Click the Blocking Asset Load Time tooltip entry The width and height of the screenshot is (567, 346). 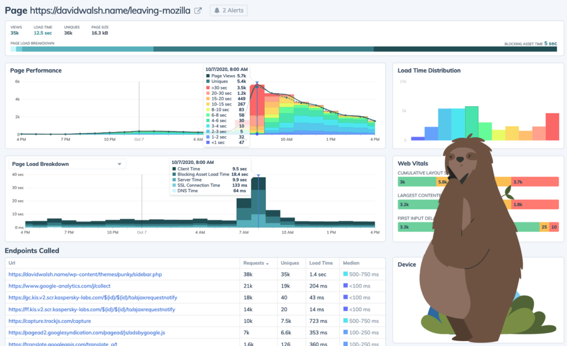tap(210, 174)
